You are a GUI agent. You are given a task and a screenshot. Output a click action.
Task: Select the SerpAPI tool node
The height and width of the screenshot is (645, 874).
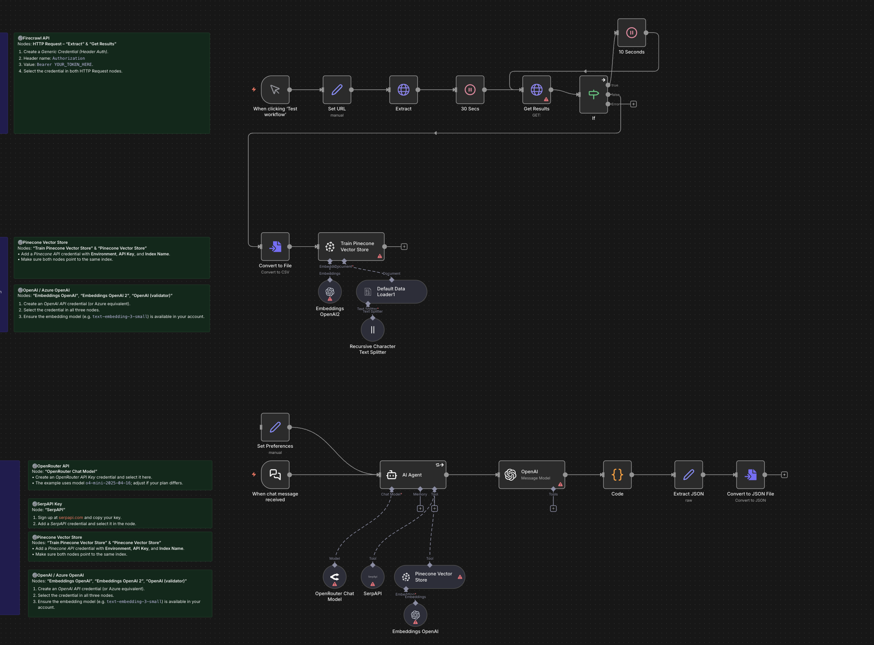point(372,577)
